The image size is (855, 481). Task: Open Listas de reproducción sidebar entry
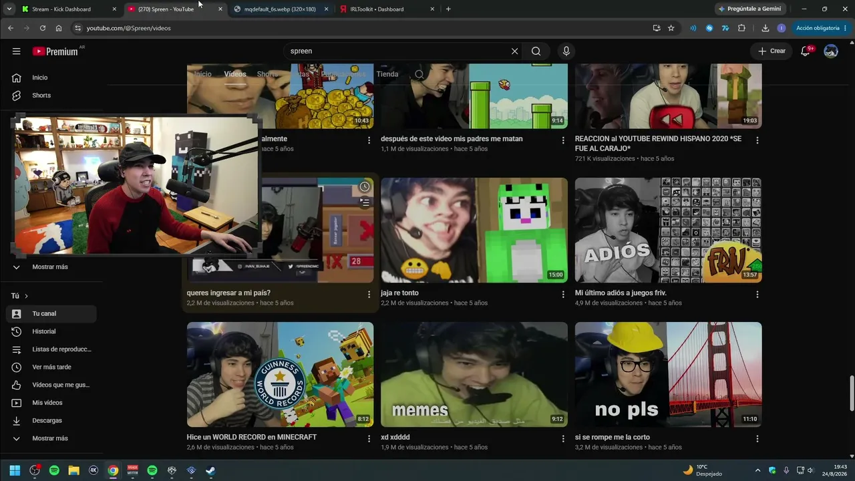coord(51,349)
